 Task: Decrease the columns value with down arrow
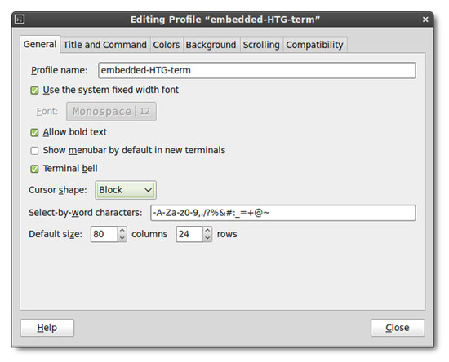(x=122, y=238)
